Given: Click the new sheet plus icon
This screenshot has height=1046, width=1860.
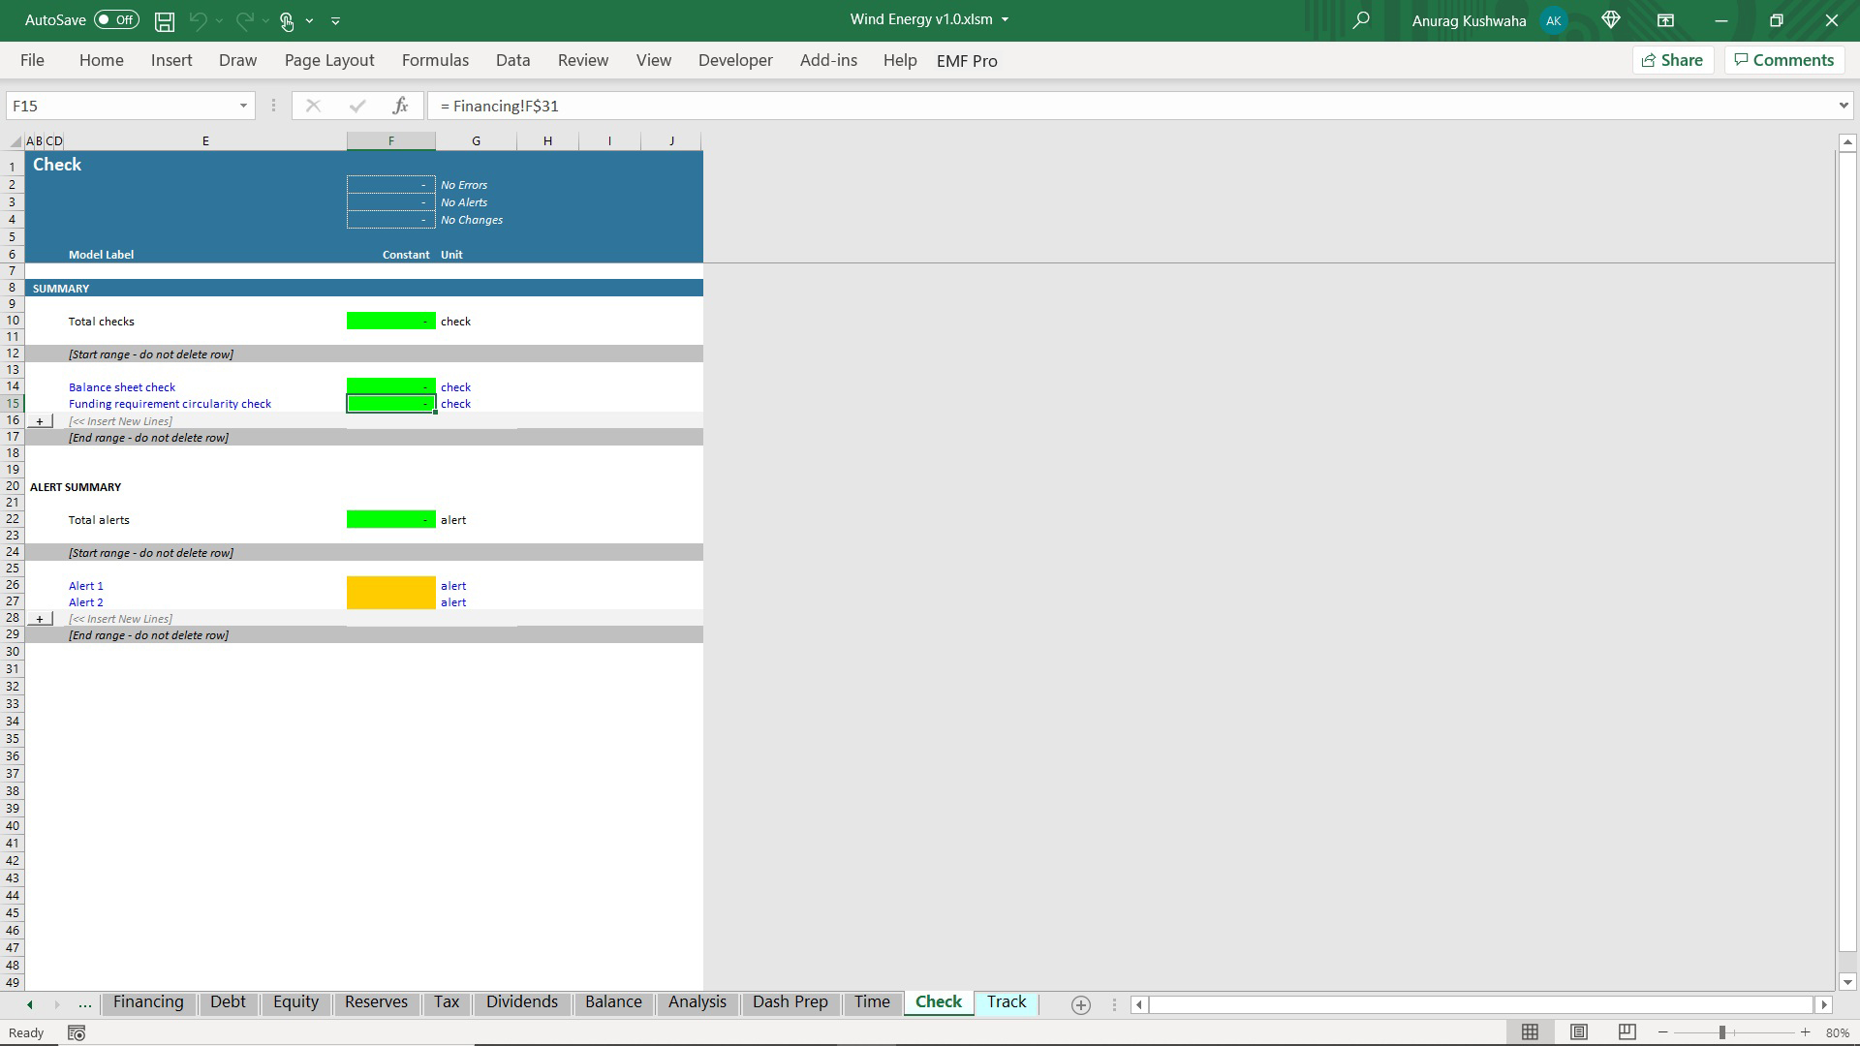Looking at the screenshot, I should [x=1081, y=1005].
